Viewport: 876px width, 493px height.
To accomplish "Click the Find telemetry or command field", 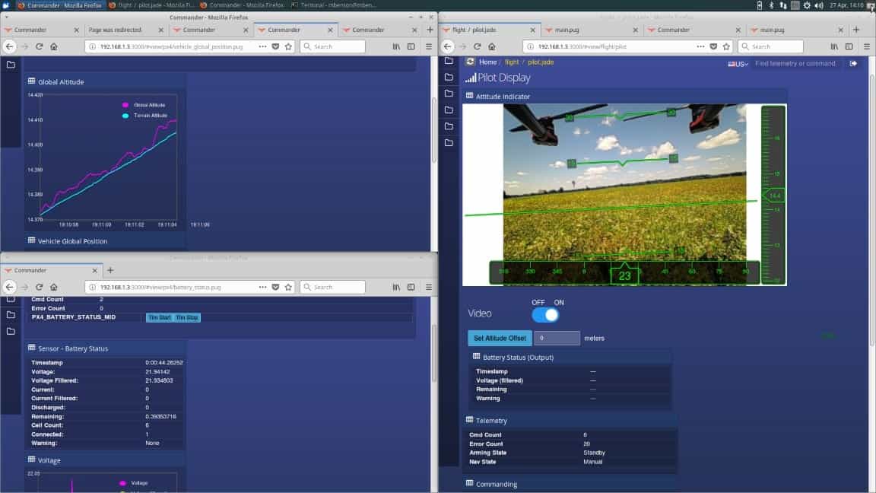I will (795, 64).
